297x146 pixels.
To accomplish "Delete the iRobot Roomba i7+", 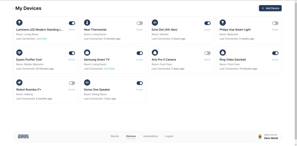I will coord(71,90).
